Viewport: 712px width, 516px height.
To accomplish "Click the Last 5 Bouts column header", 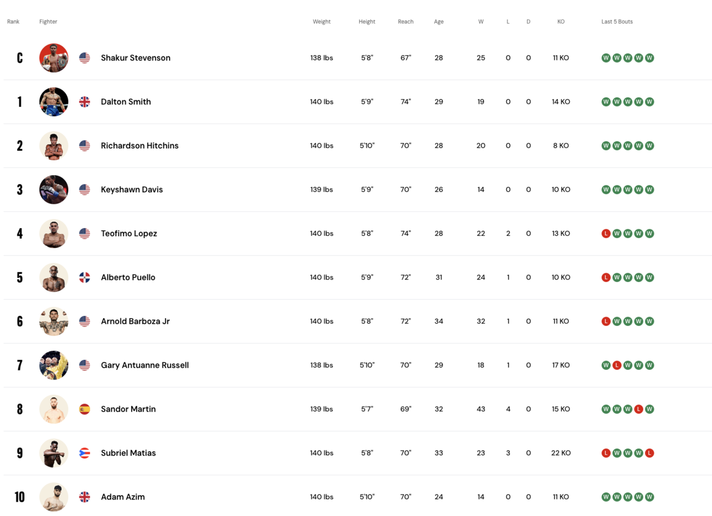I will 617,22.
